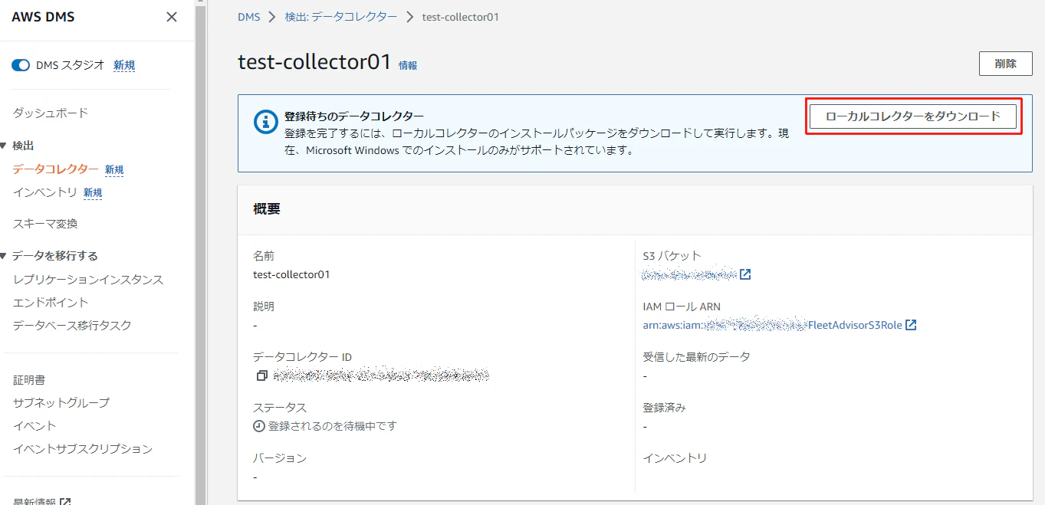This screenshot has height=505, width=1045.
Task: Click ローカルコレクターをダウンロード button
Action: pyautogui.click(x=913, y=116)
